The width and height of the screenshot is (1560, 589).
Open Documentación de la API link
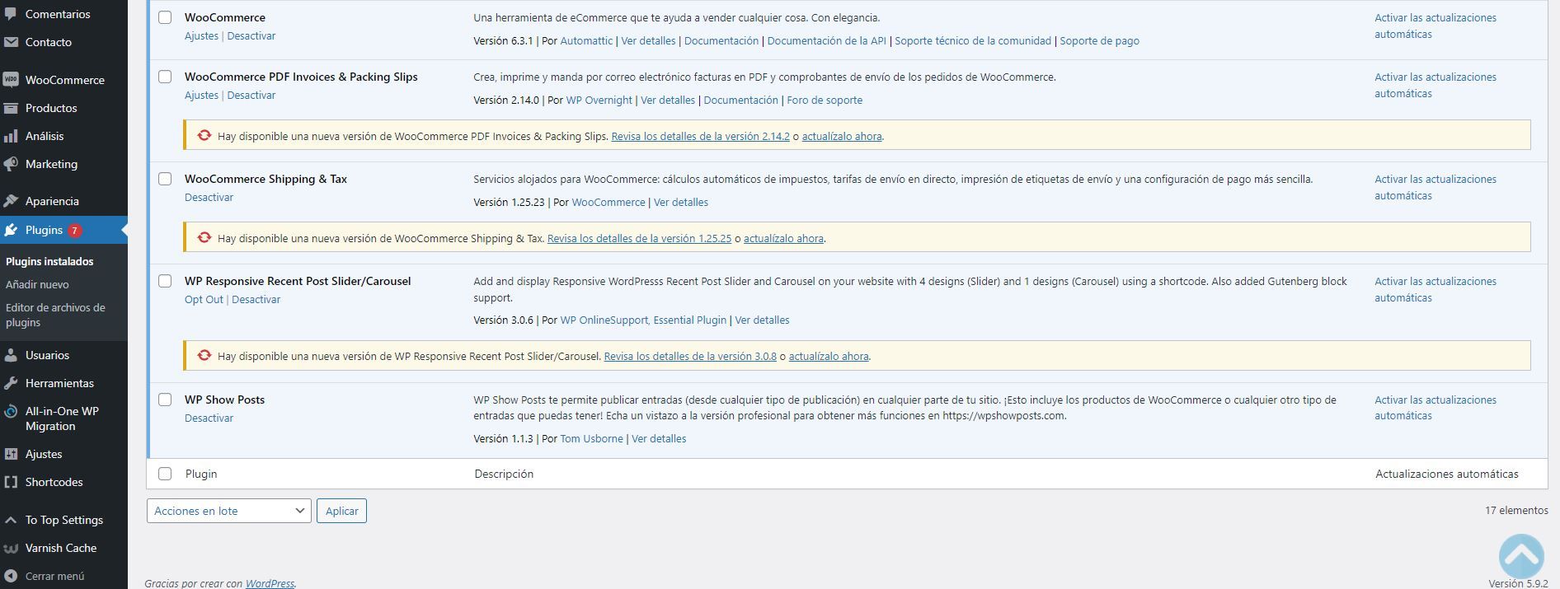tap(827, 40)
